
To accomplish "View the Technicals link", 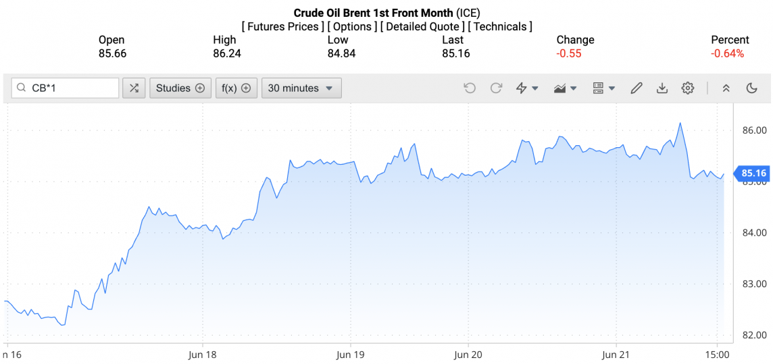I will coord(500,27).
